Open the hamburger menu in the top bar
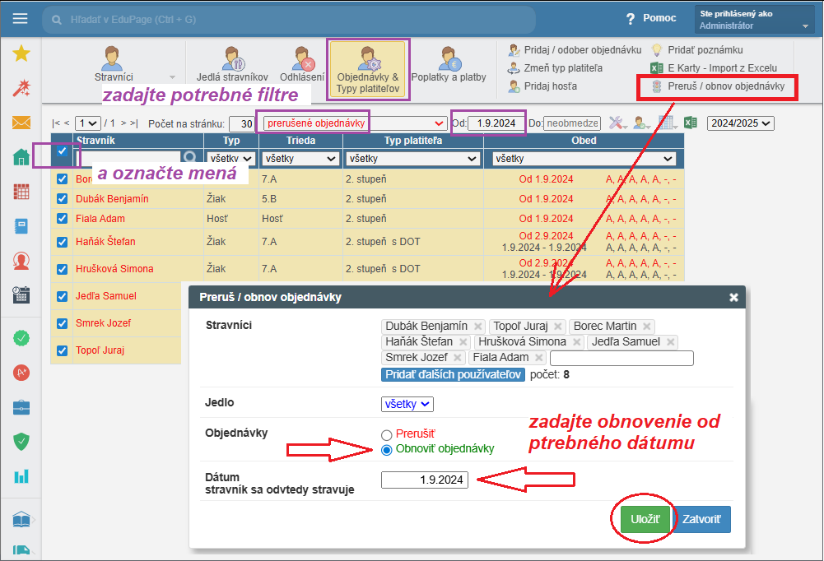Screen dimensions: 824x561 (21, 18)
